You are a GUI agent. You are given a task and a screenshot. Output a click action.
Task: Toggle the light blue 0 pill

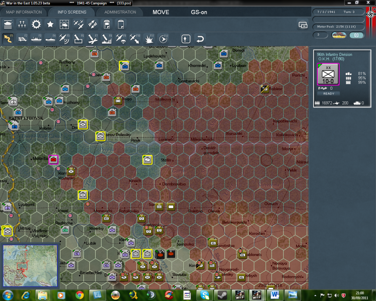(x=357, y=35)
